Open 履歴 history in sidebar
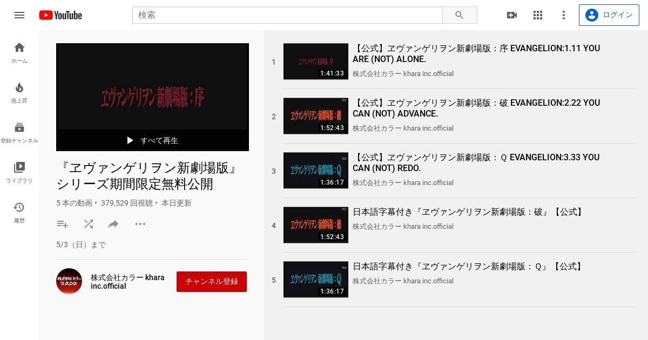Screen dimensions: 648x340 pyautogui.click(x=19, y=213)
